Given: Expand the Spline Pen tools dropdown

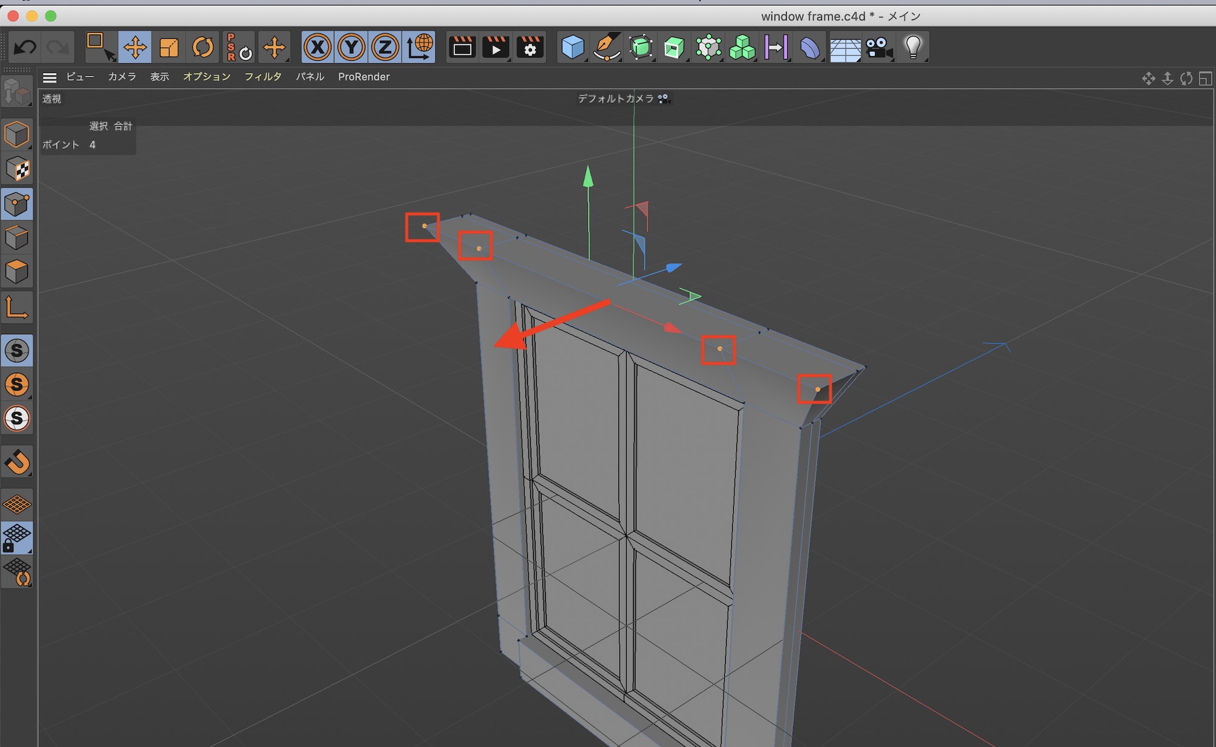Looking at the screenshot, I should tap(607, 47).
